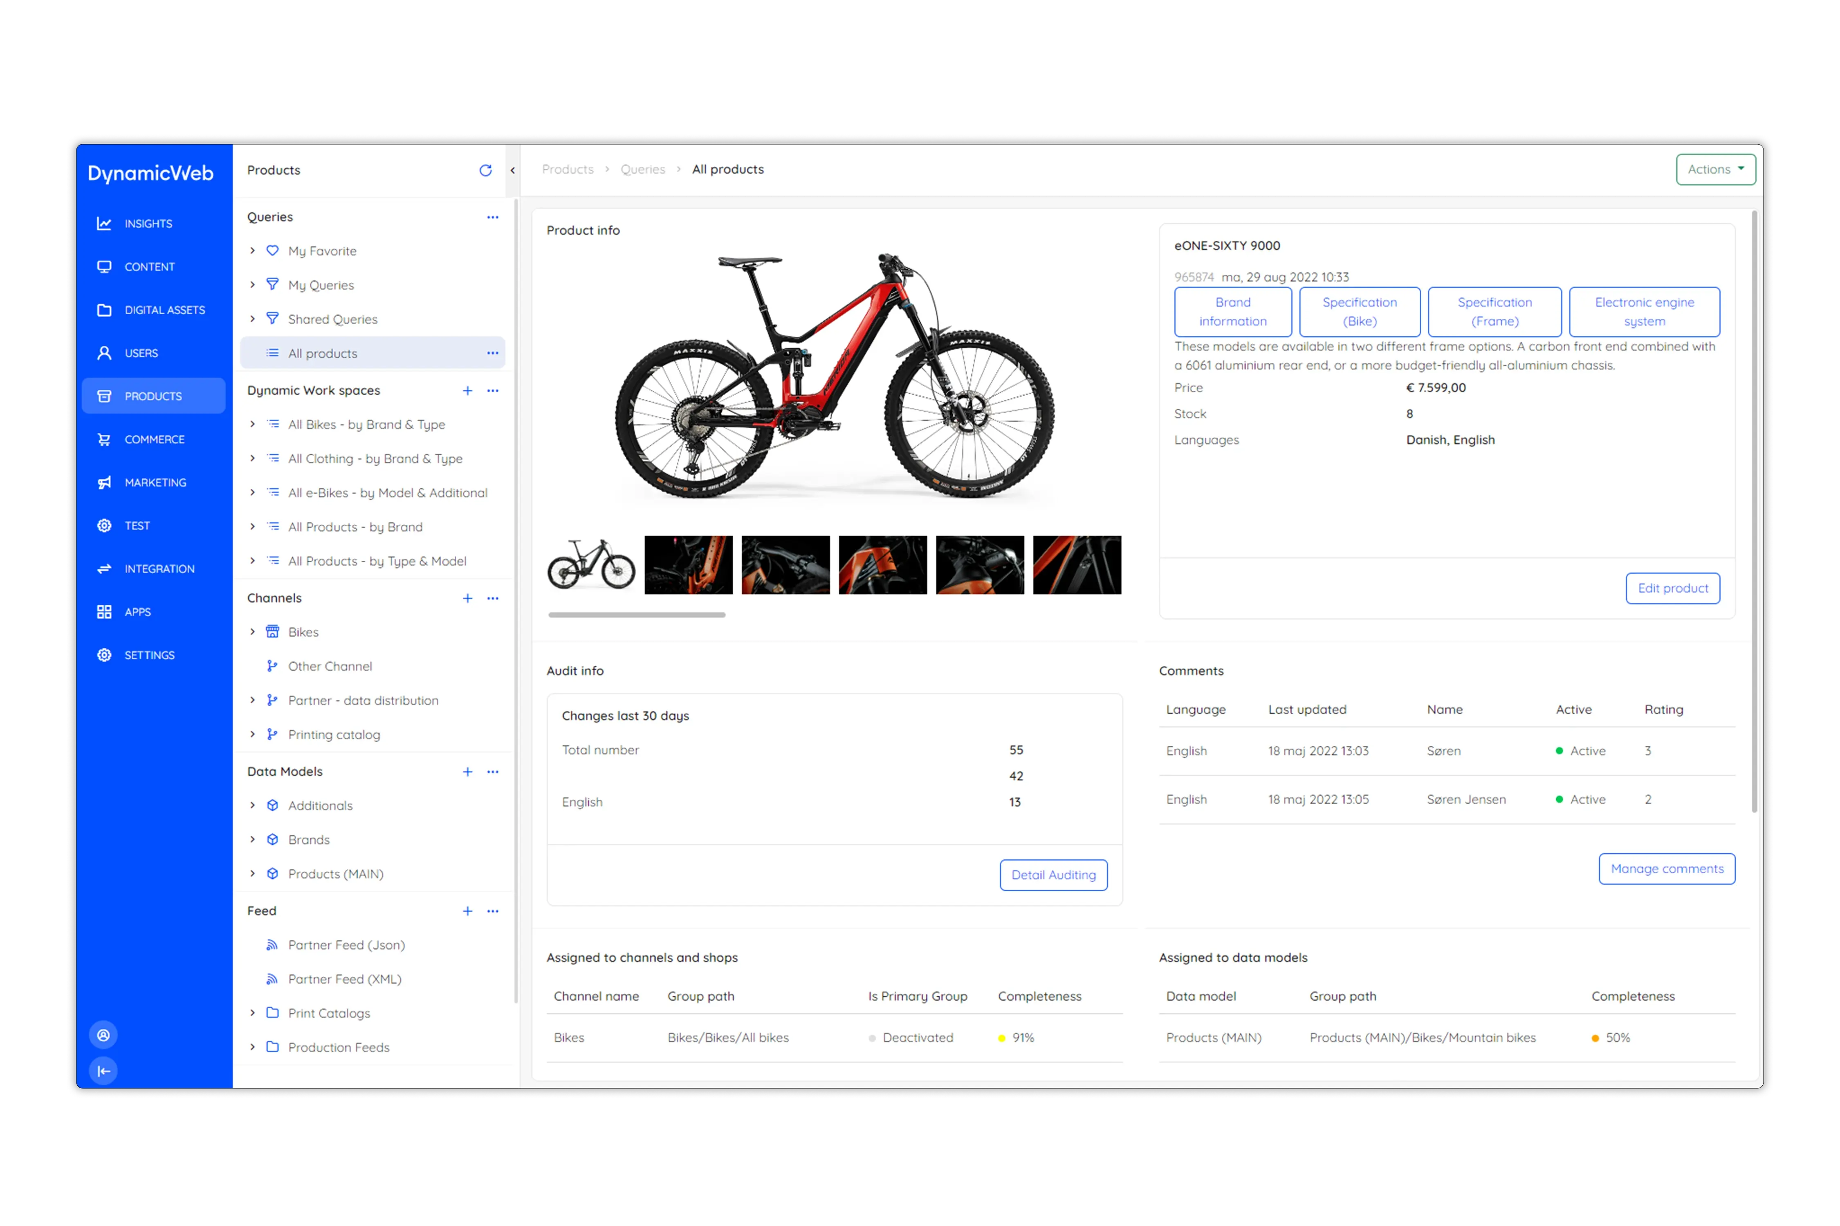The width and height of the screenshot is (1840, 1226).
Task: Open the Integration section
Action: click(x=159, y=568)
